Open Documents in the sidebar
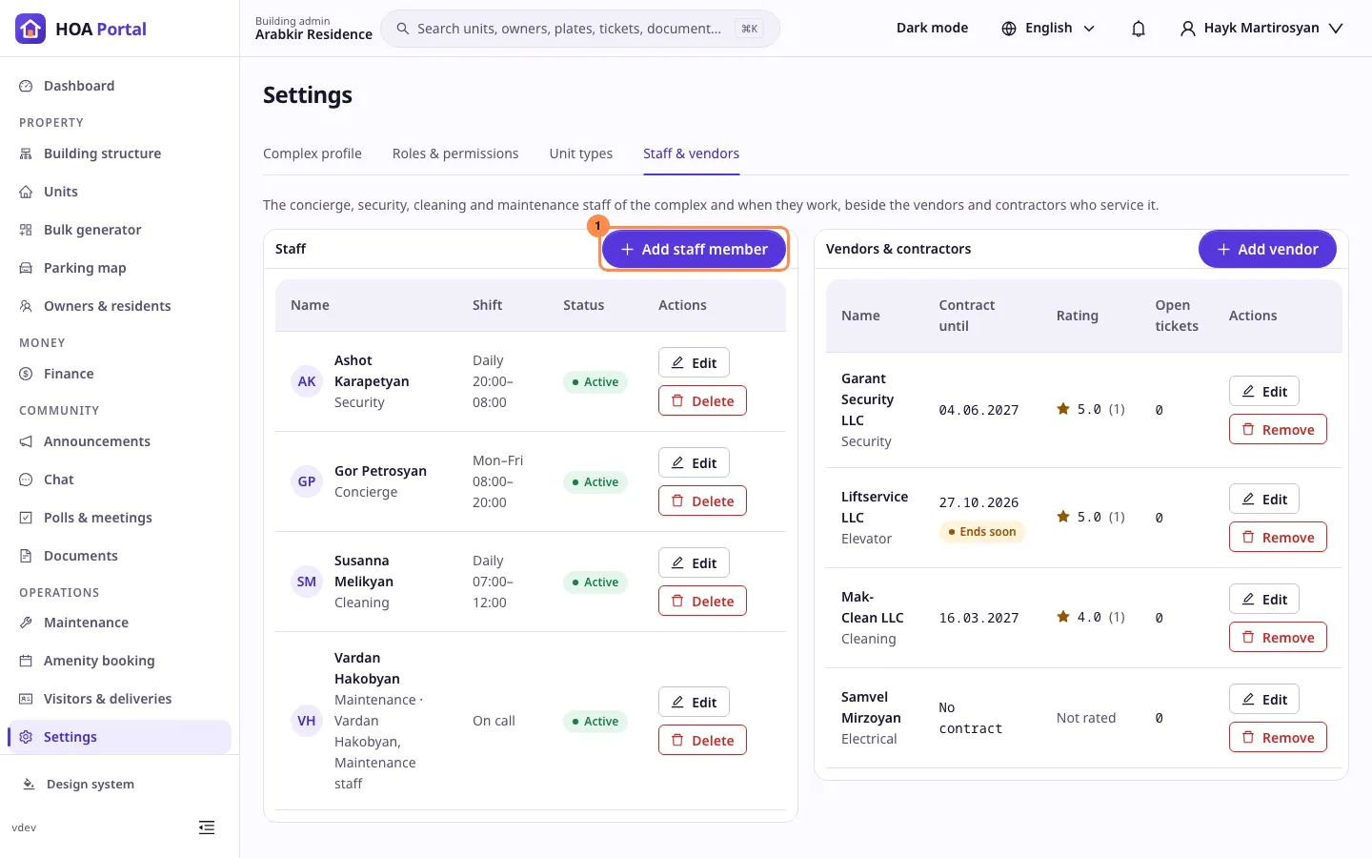The image size is (1372, 858). (119, 556)
